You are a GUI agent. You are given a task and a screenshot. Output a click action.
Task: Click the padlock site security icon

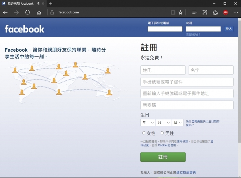coord(52,12)
